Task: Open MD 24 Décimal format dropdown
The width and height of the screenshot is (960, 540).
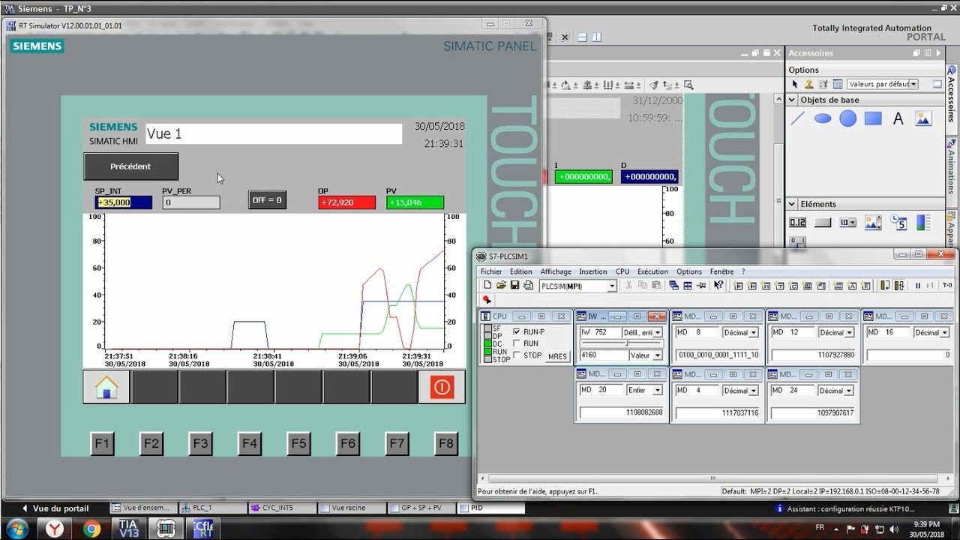Action: click(x=850, y=391)
